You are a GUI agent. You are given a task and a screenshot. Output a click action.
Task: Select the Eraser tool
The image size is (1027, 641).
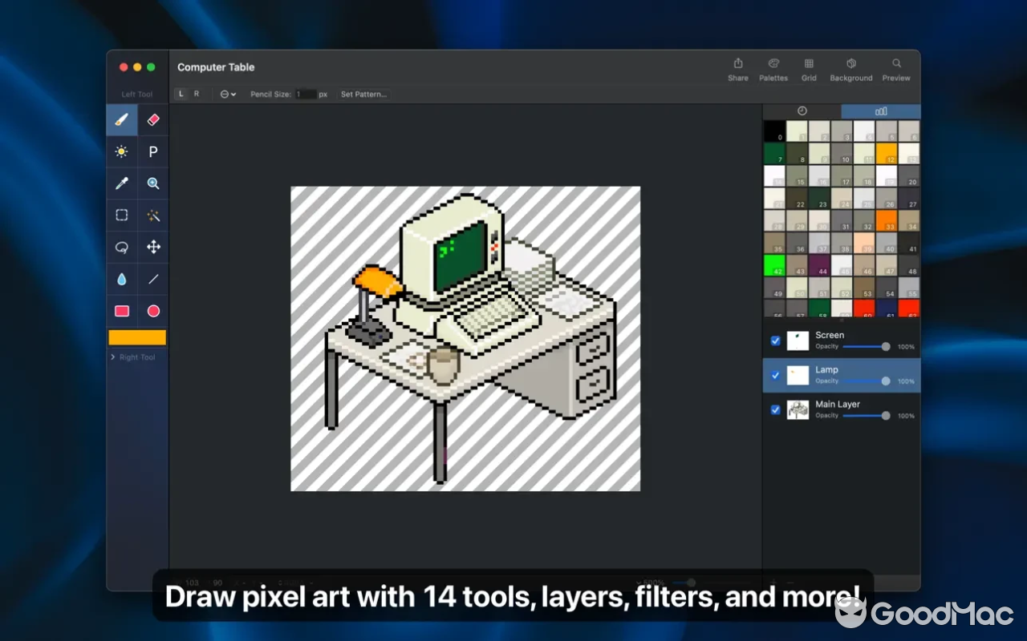[152, 119]
